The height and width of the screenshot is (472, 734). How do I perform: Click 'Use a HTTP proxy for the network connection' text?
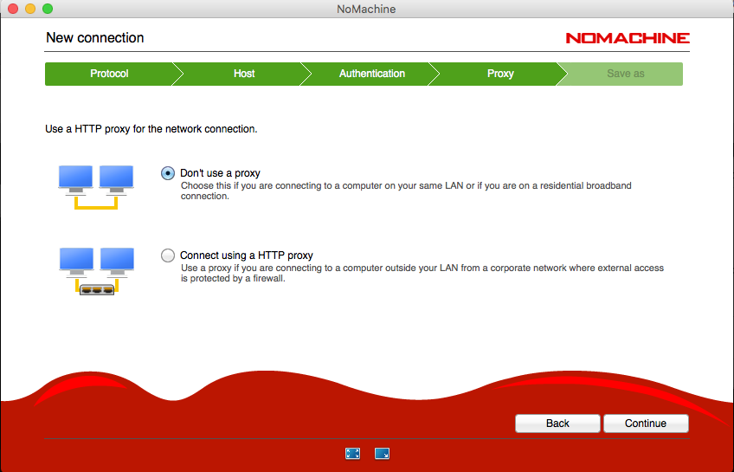tap(151, 129)
